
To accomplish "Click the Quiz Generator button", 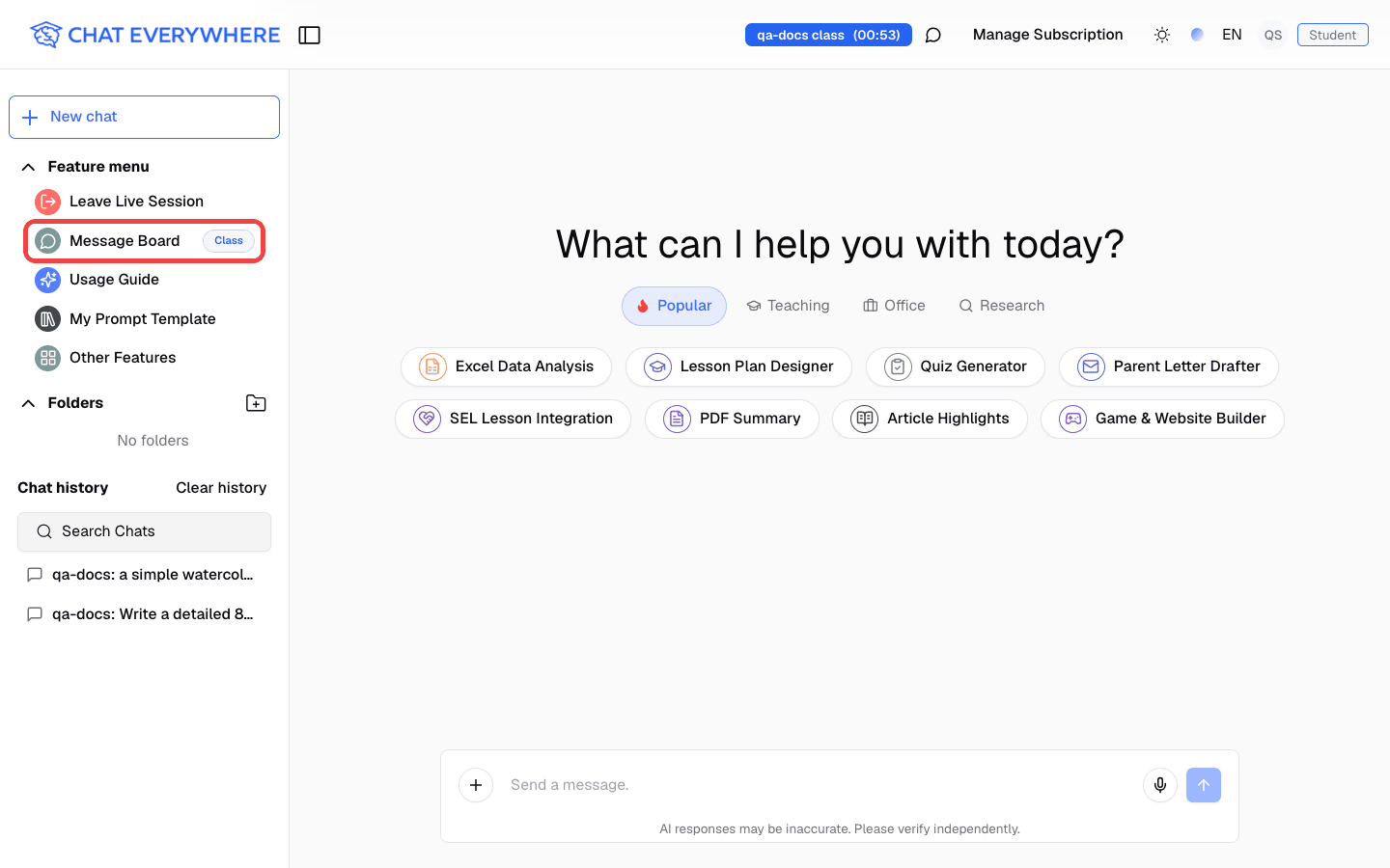I will coord(956,366).
